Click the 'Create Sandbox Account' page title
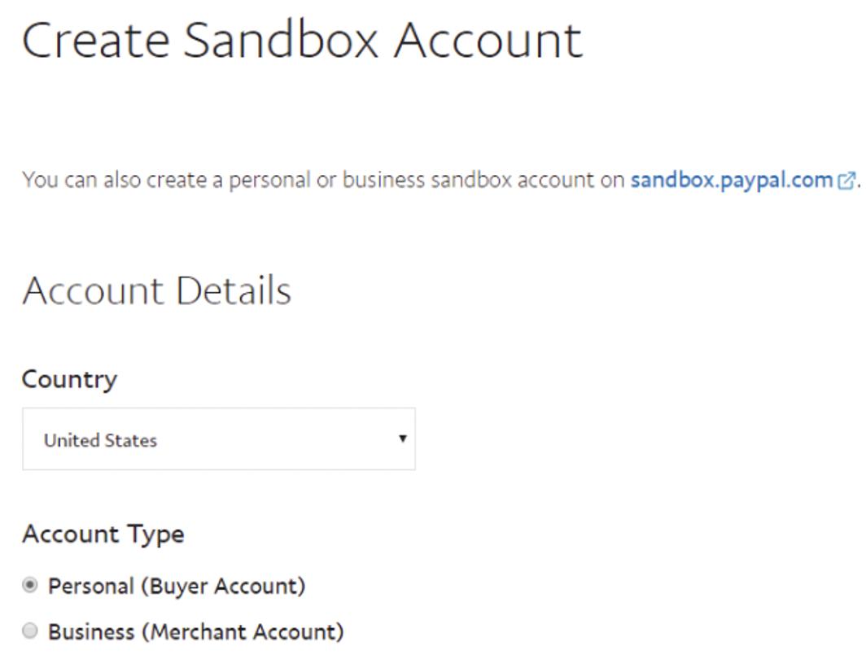The image size is (866, 659). coord(302,39)
